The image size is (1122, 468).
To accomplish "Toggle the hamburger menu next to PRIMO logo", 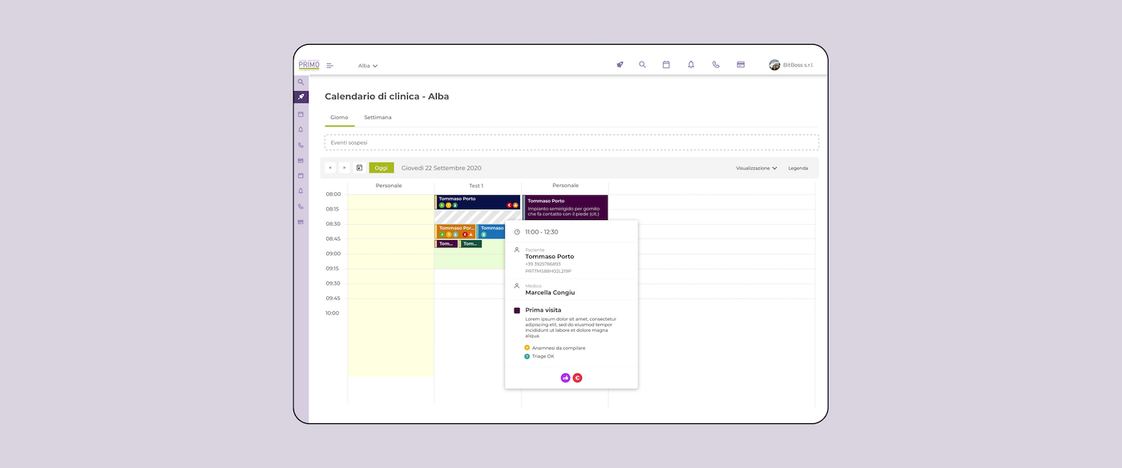I will [329, 66].
